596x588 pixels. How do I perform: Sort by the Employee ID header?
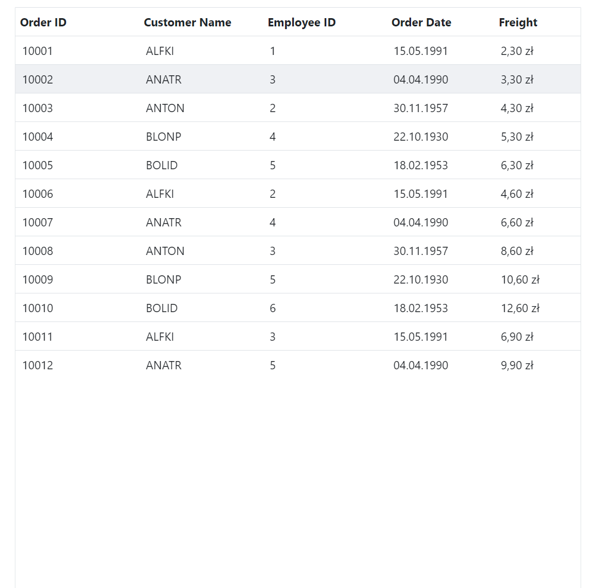pos(302,23)
